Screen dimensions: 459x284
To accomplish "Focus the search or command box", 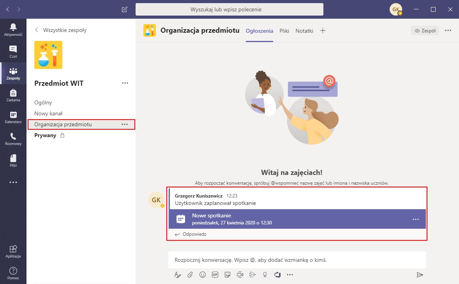I will coord(229,9).
